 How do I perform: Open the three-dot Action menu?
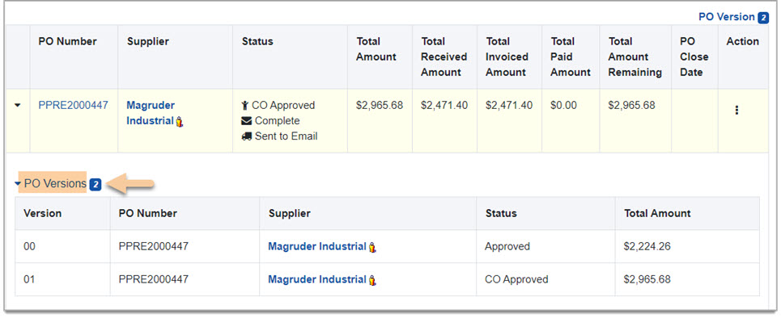pyautogui.click(x=736, y=111)
